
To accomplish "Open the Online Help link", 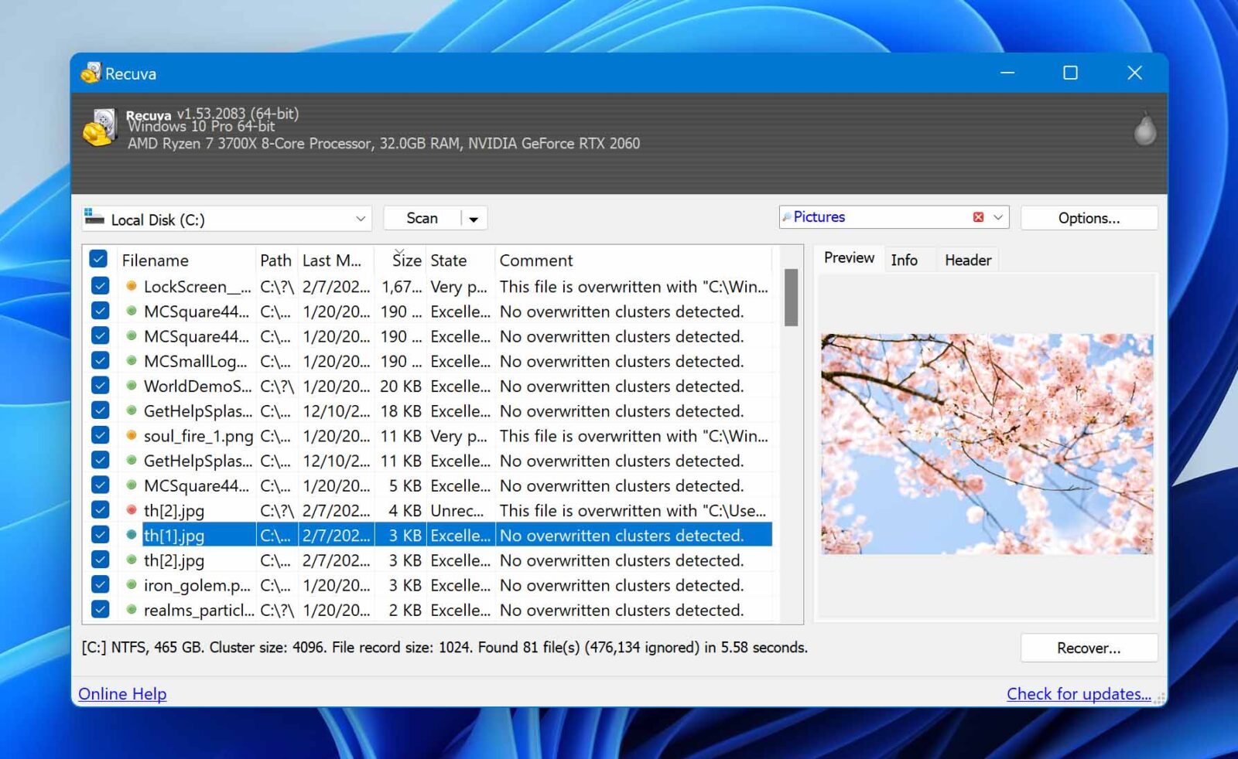I will pos(121,693).
